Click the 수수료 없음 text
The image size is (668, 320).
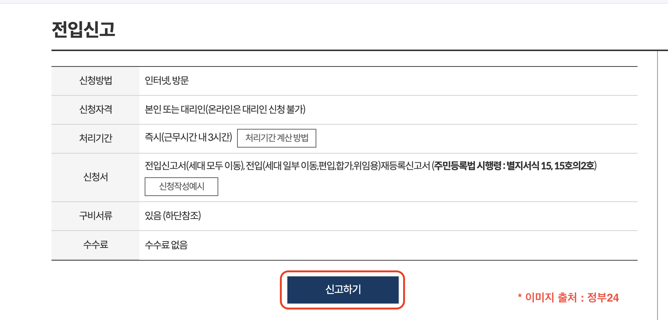[x=167, y=245]
